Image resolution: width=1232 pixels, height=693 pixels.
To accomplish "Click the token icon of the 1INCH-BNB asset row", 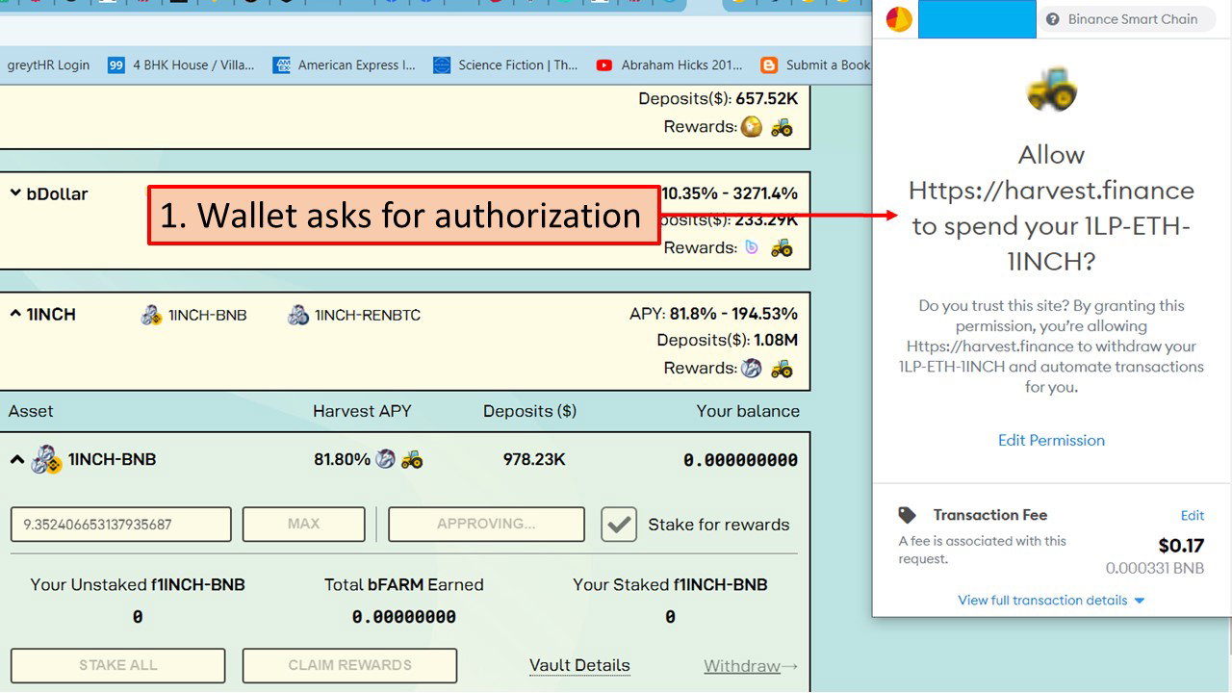I will (x=46, y=460).
